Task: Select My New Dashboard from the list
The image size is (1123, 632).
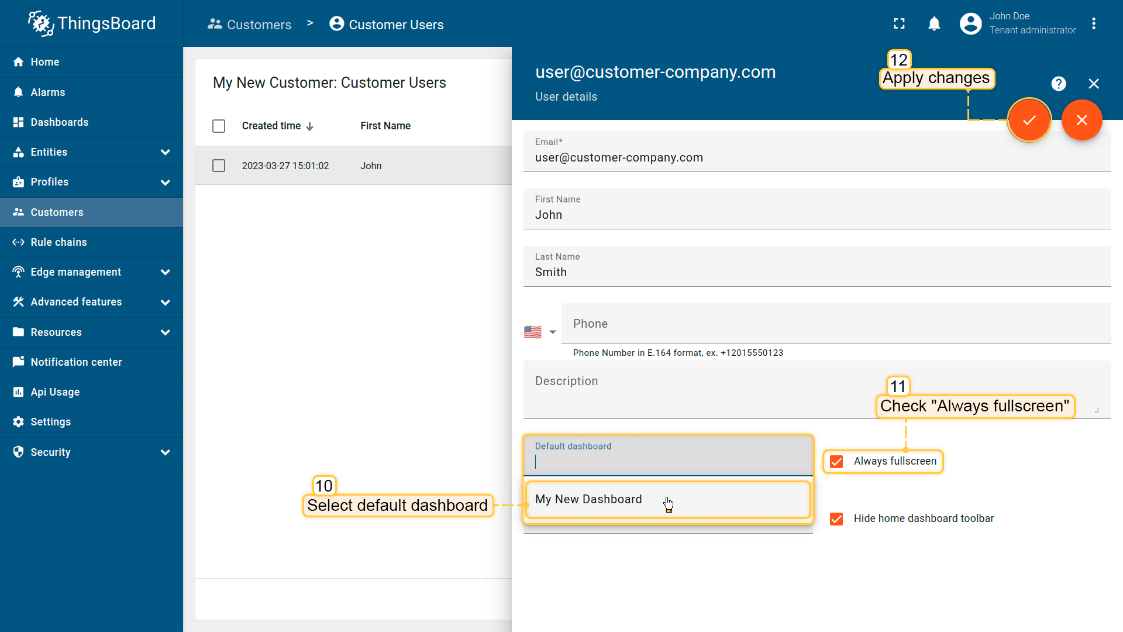Action: pos(588,499)
